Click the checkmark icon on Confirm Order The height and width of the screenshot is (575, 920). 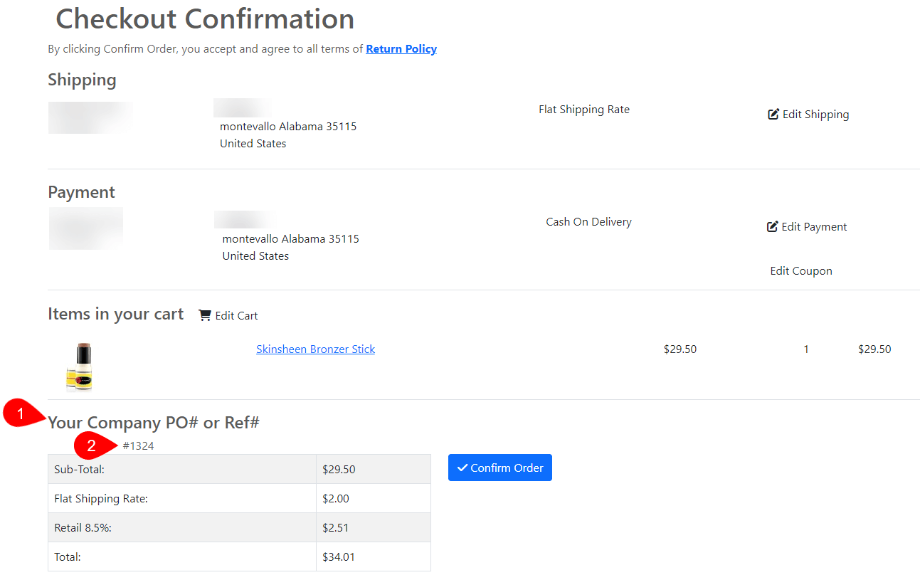click(462, 468)
